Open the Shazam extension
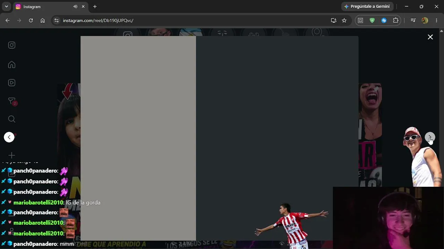444x249 pixels. [x=384, y=20]
